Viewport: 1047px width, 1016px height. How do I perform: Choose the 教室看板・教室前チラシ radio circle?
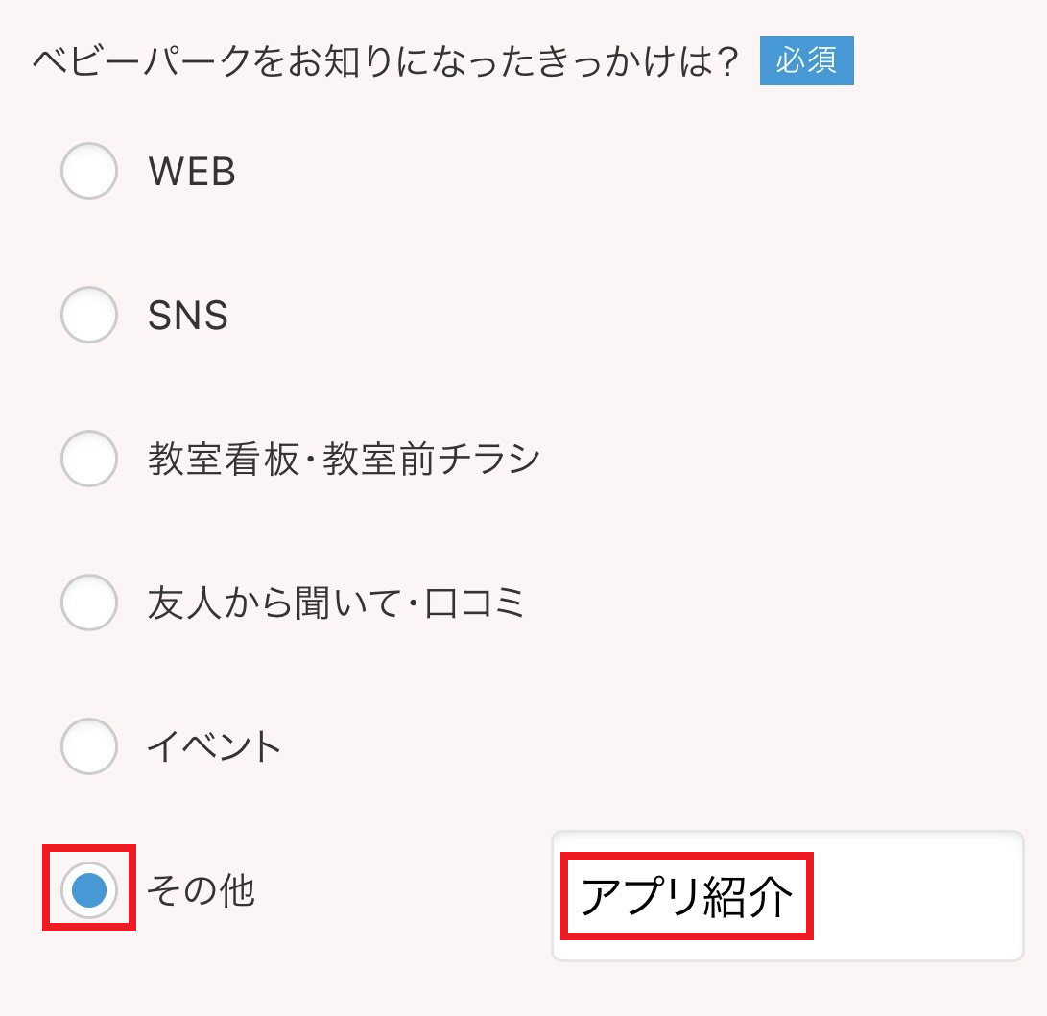click(x=89, y=459)
